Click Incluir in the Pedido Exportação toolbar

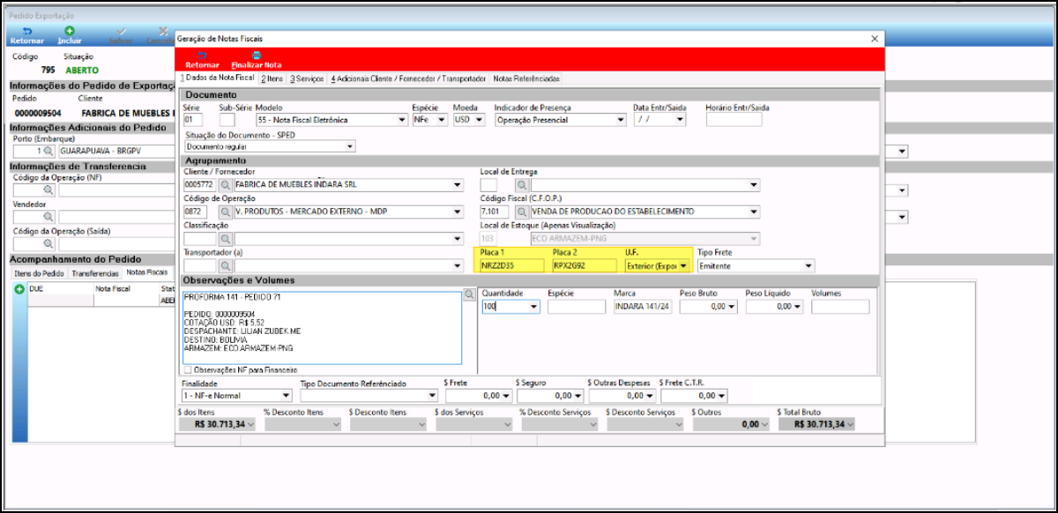coord(70,36)
